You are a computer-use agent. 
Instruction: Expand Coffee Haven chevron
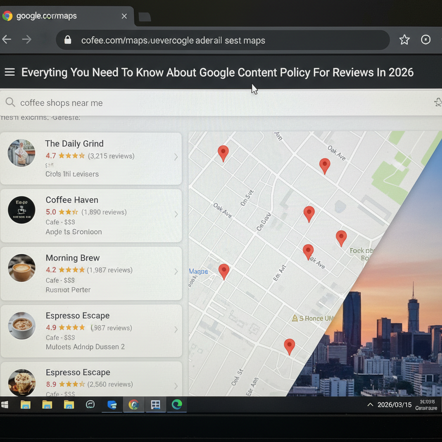176,214
